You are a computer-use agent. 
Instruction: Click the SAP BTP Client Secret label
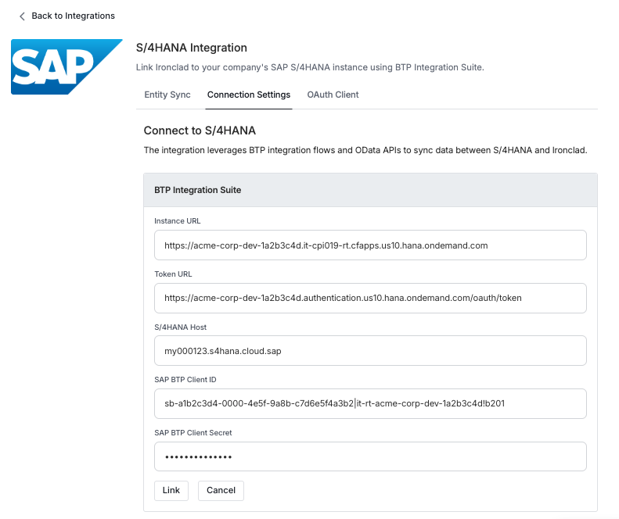(193, 433)
